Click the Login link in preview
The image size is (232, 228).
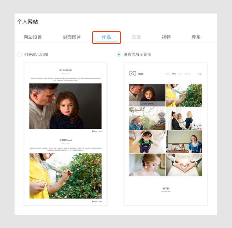coord(200,74)
